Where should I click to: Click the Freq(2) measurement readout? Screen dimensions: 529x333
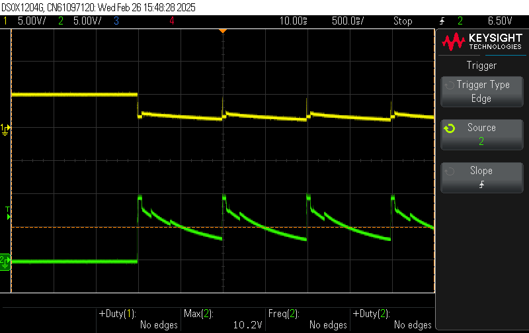pyautogui.click(x=307, y=319)
